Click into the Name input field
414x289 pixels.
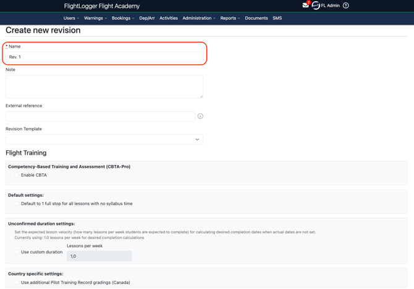(x=104, y=57)
